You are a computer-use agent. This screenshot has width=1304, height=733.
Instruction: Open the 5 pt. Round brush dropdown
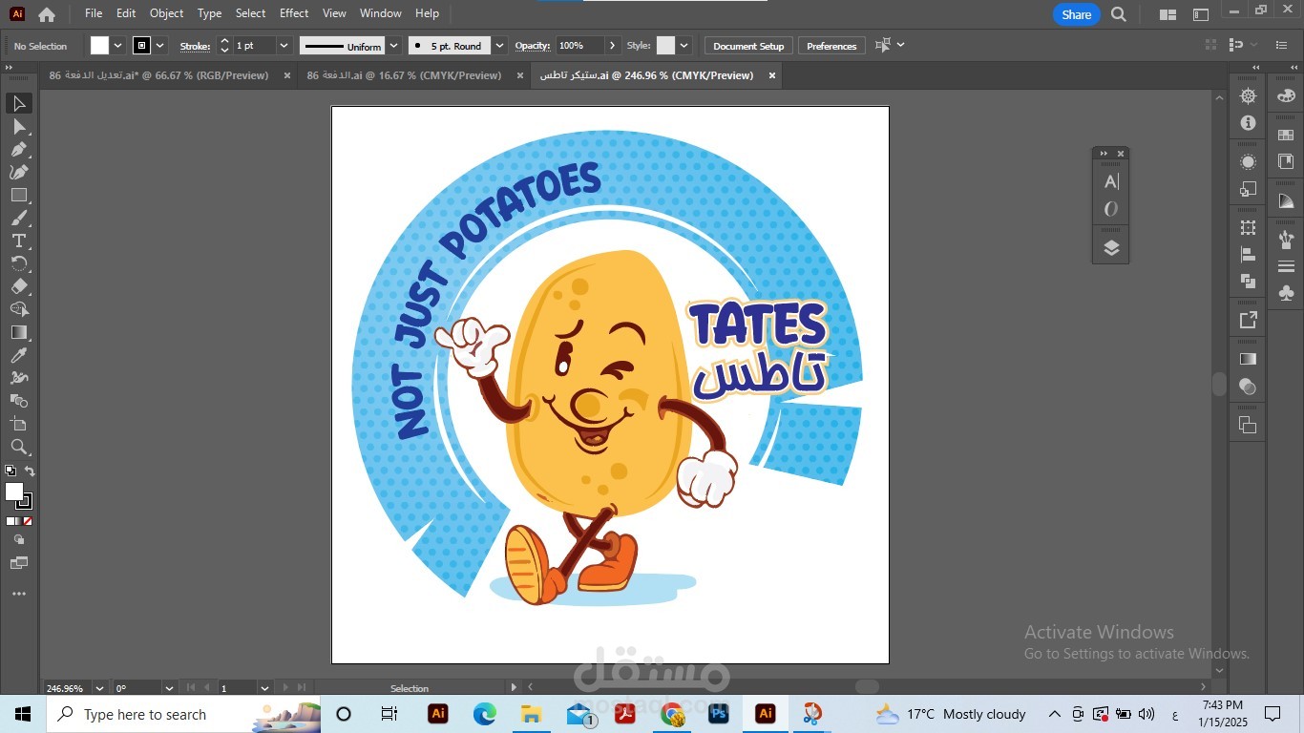[499, 46]
